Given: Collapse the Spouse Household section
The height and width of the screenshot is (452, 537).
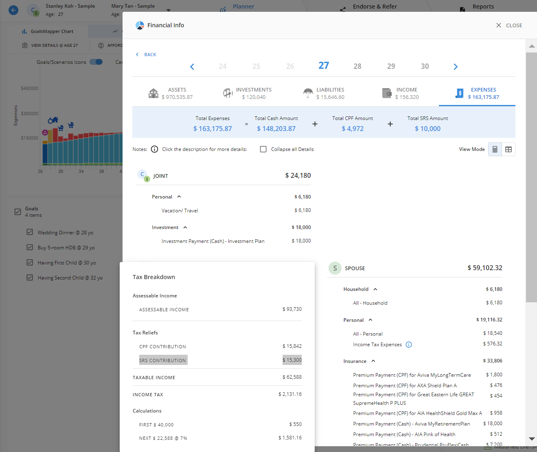Looking at the screenshot, I should pos(375,289).
